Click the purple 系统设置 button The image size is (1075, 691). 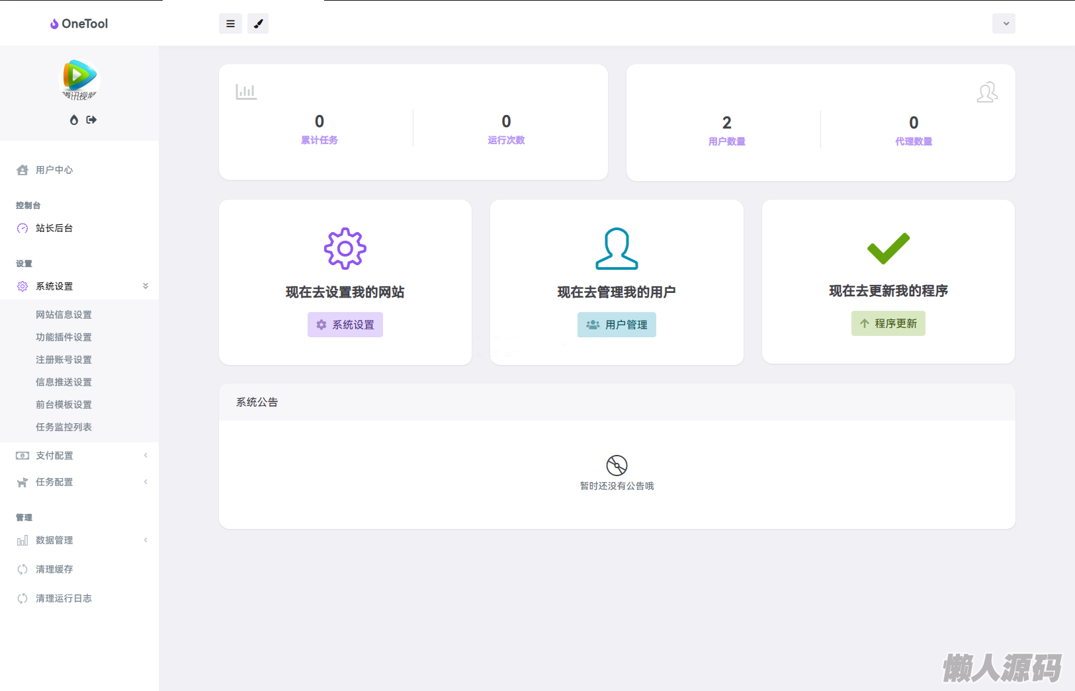(345, 325)
